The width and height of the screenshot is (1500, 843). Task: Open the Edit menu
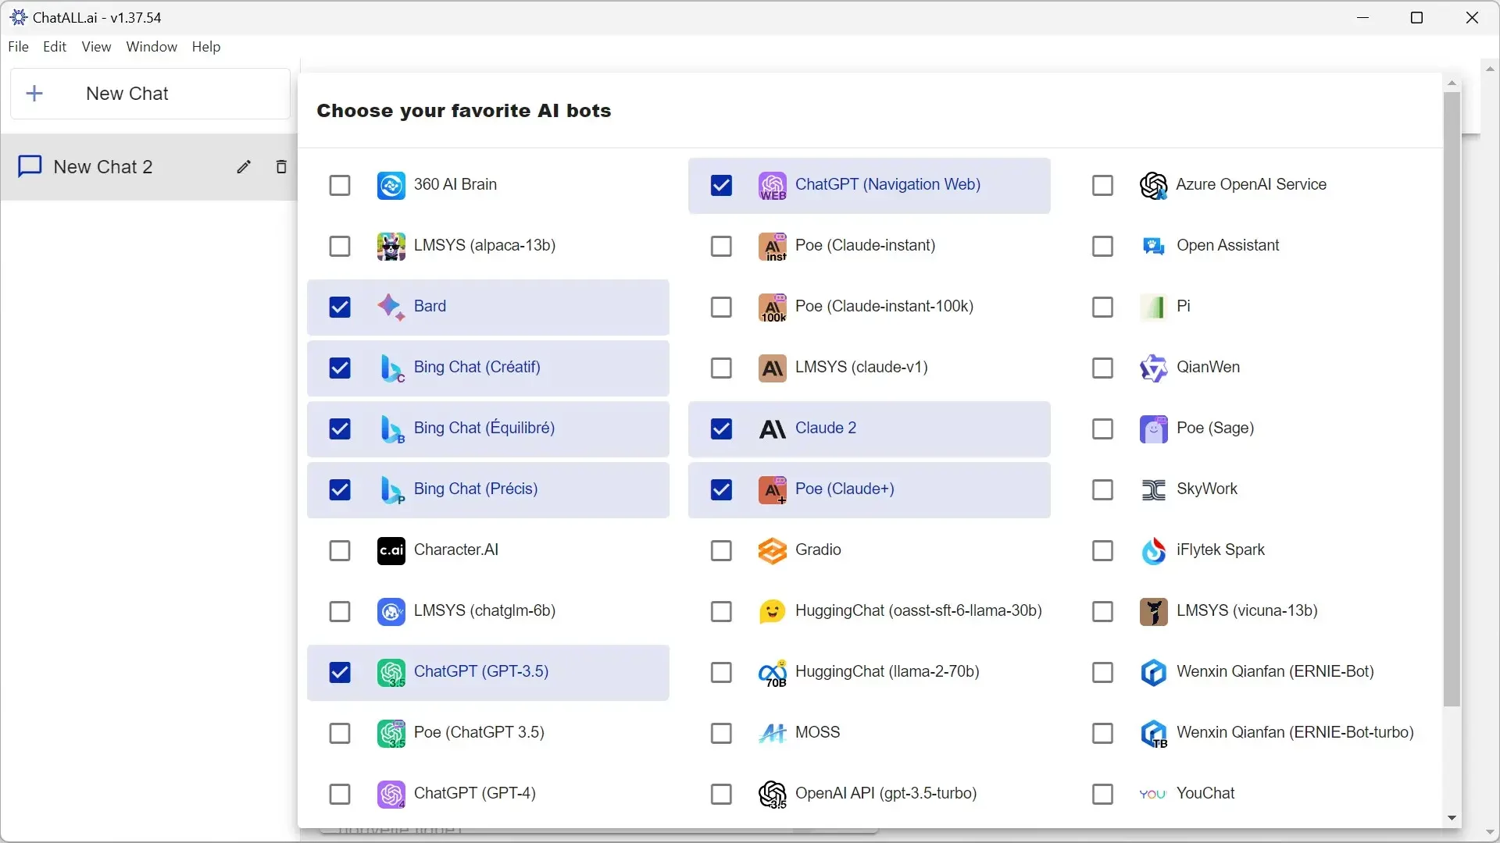point(55,47)
